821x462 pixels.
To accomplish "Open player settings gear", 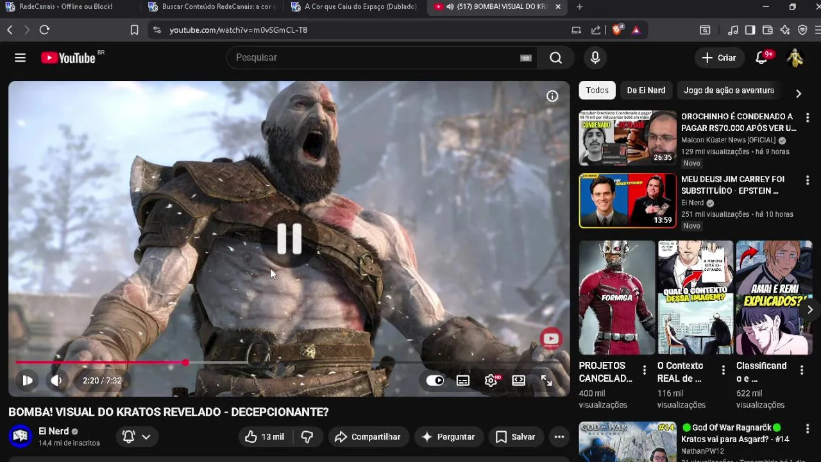I will point(491,381).
